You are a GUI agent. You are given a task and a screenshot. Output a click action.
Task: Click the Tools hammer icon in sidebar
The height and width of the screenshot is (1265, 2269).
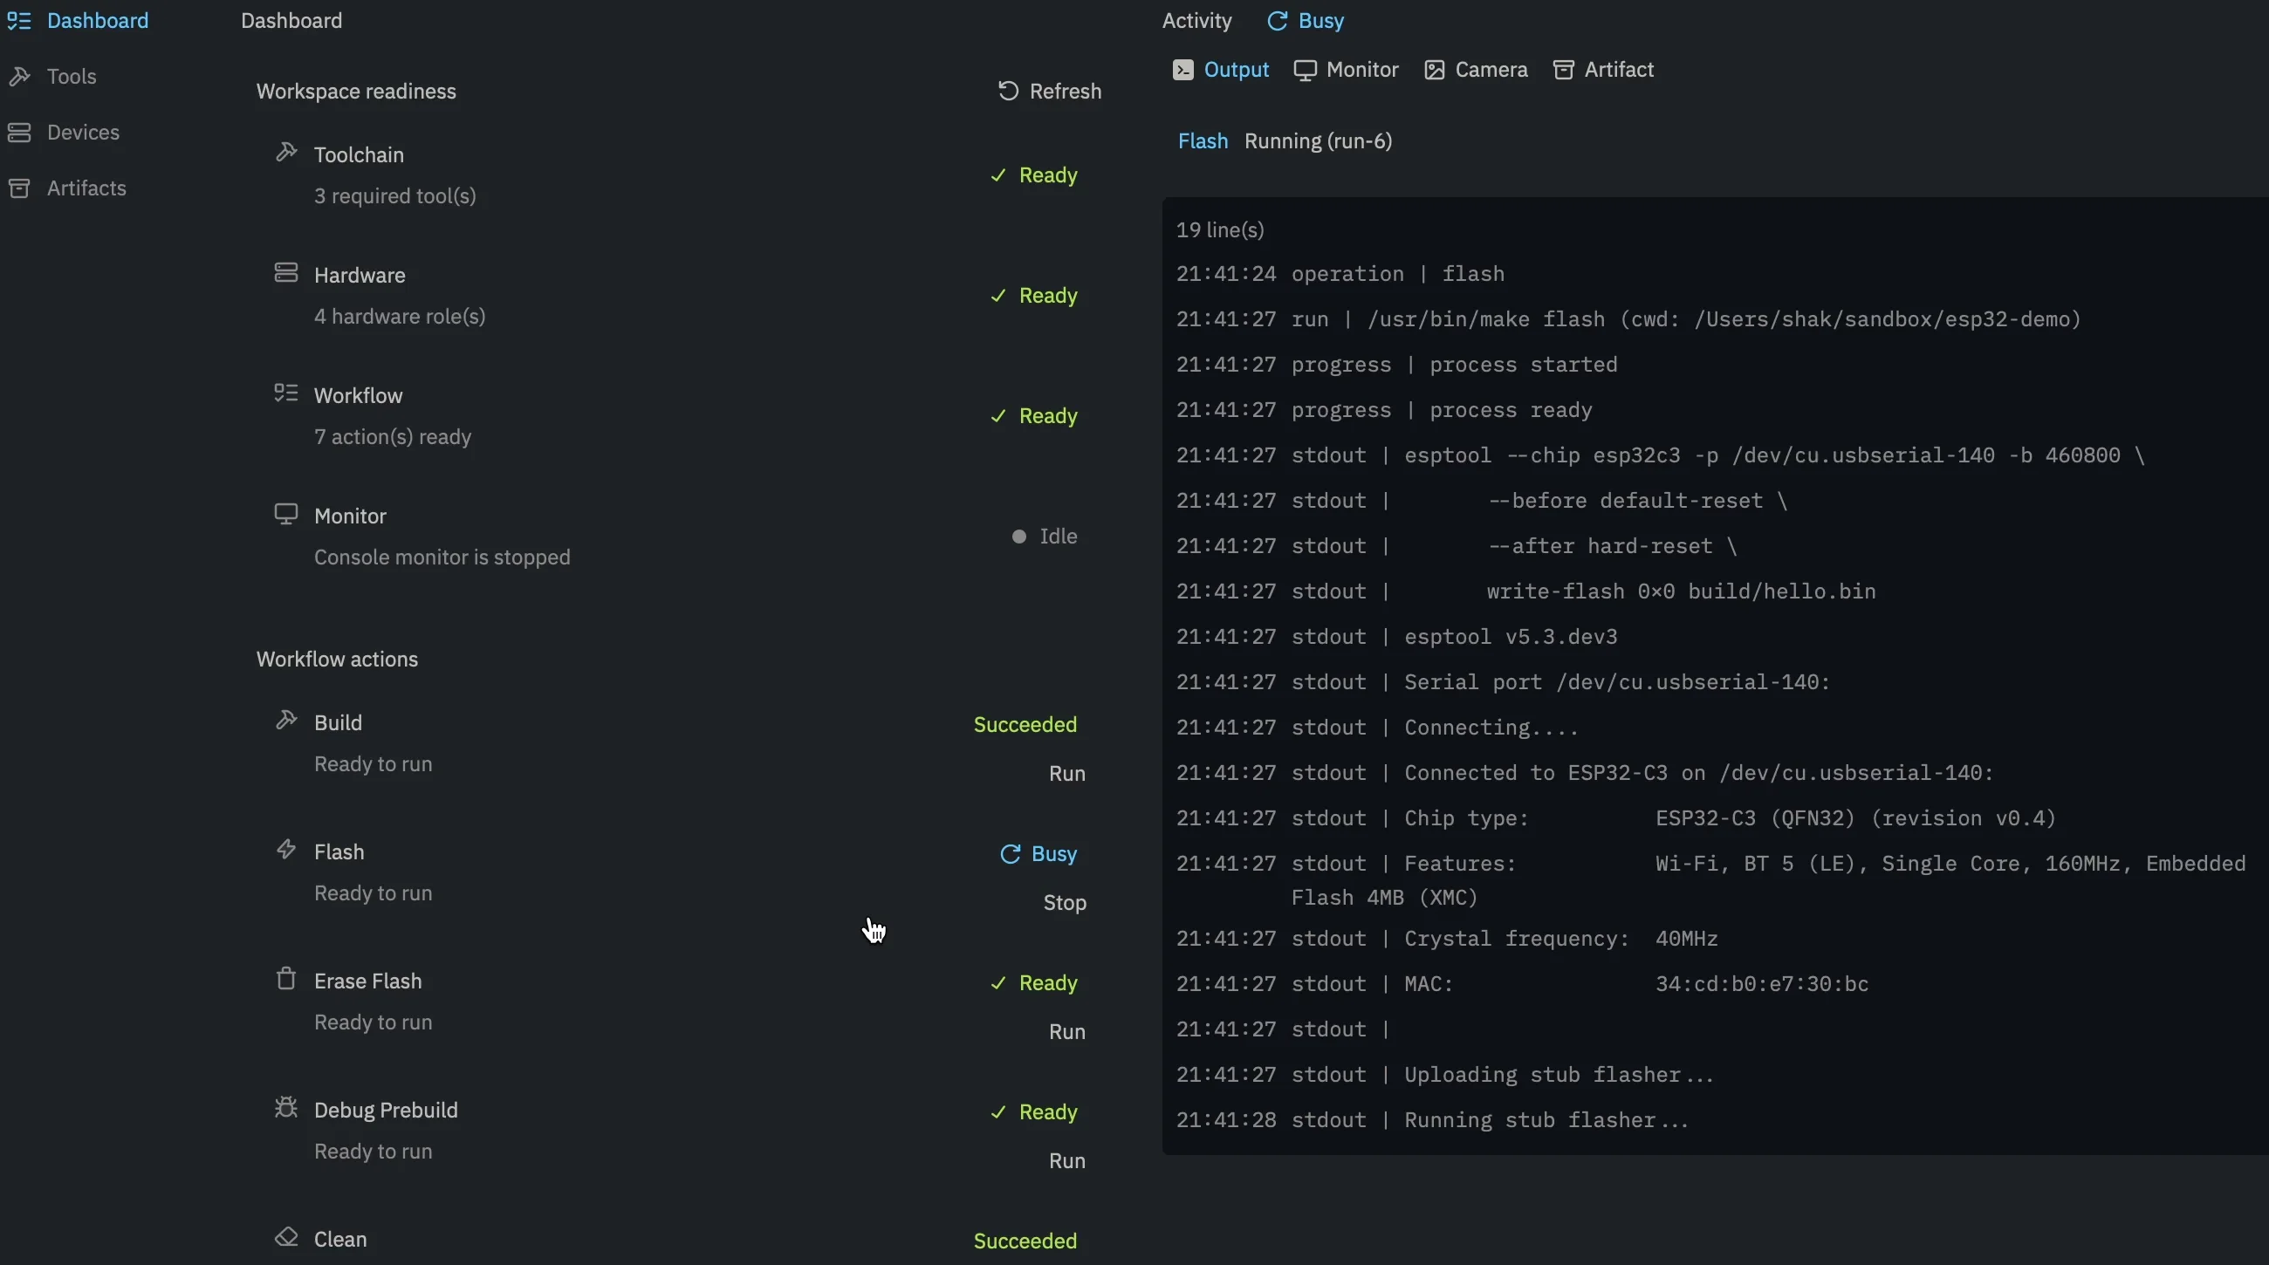19,77
